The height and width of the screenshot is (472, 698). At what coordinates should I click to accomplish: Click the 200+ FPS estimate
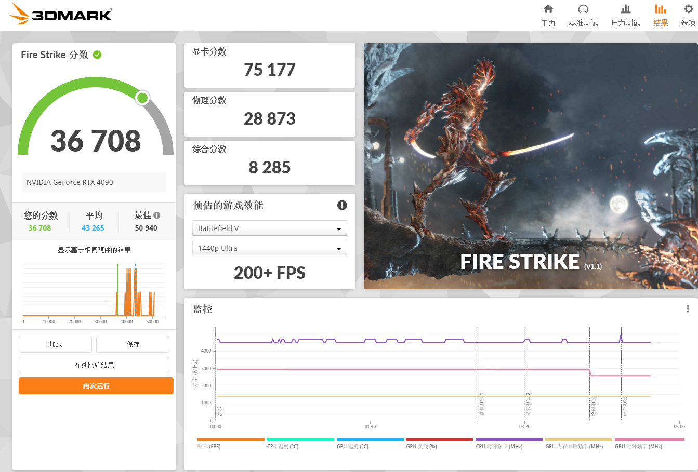[x=270, y=273]
